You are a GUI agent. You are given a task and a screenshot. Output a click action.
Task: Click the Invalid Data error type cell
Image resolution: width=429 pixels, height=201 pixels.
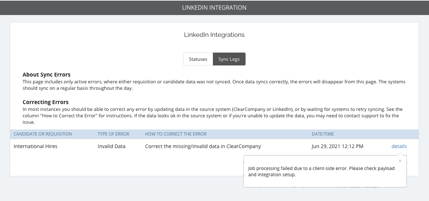coord(111,146)
